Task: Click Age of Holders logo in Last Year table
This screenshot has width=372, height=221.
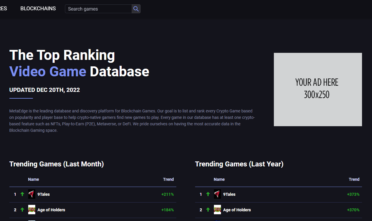Action: (217, 210)
